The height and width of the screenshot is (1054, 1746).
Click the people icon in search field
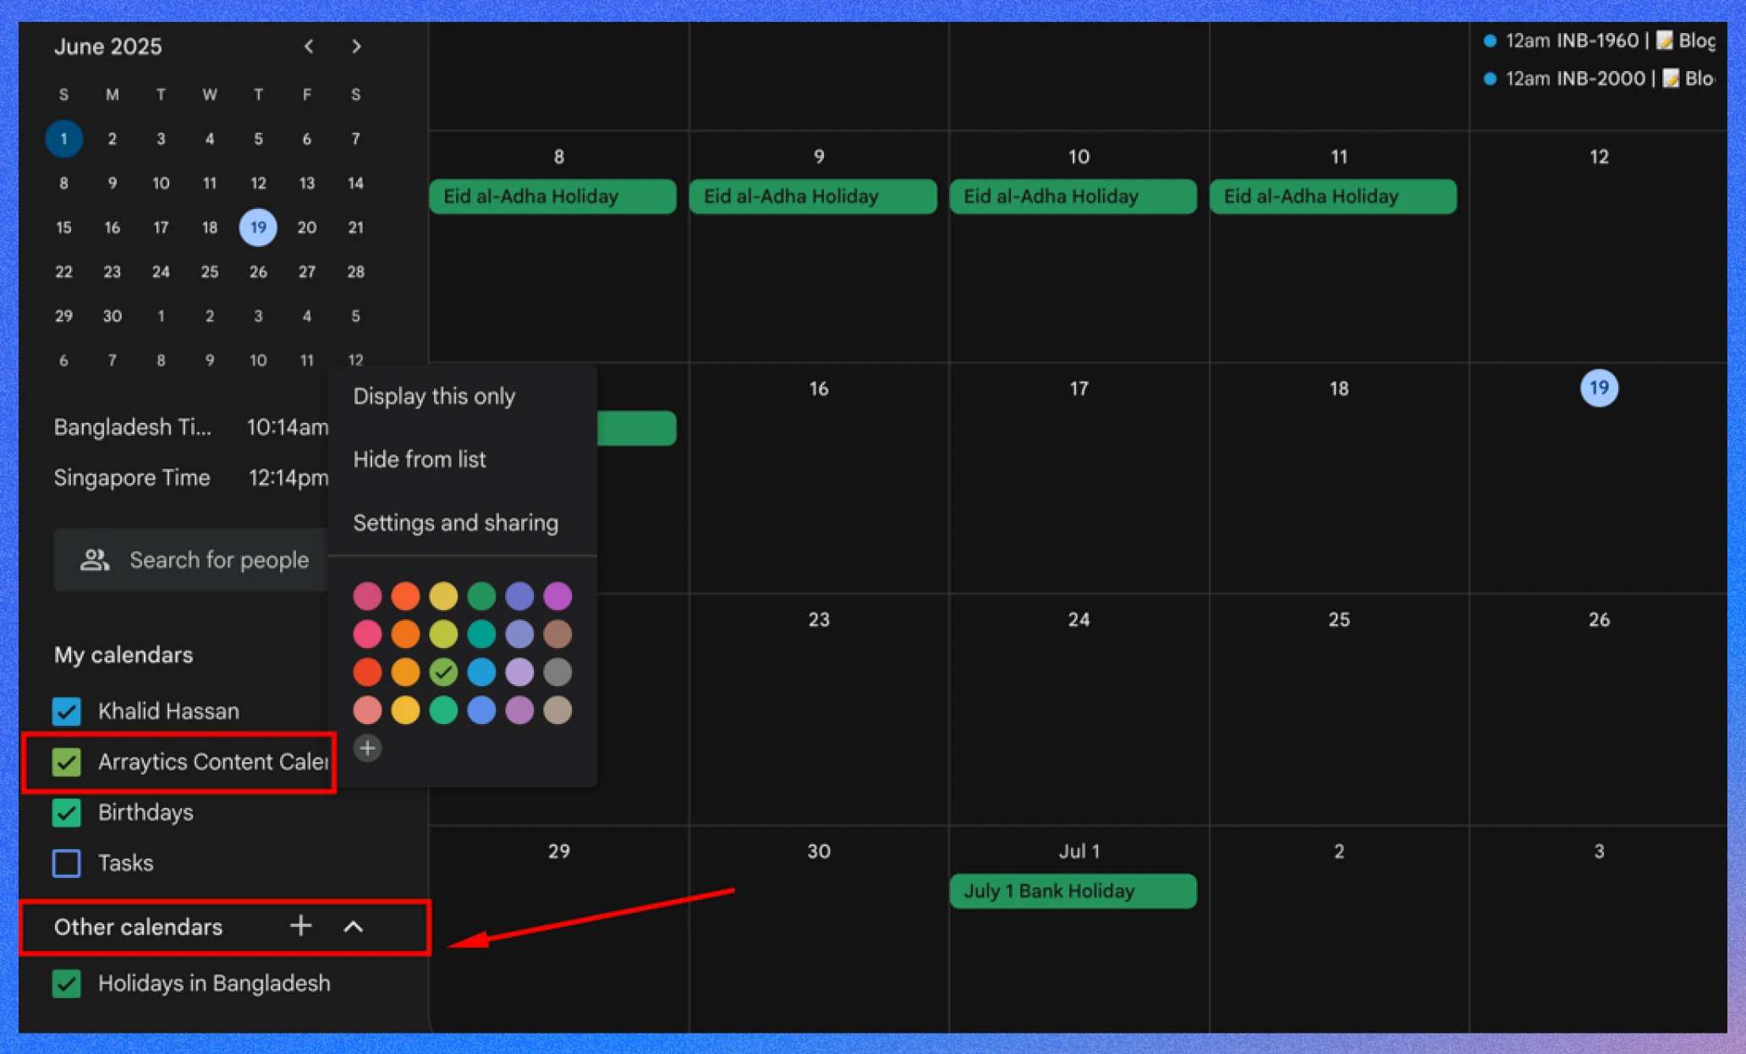(x=95, y=559)
